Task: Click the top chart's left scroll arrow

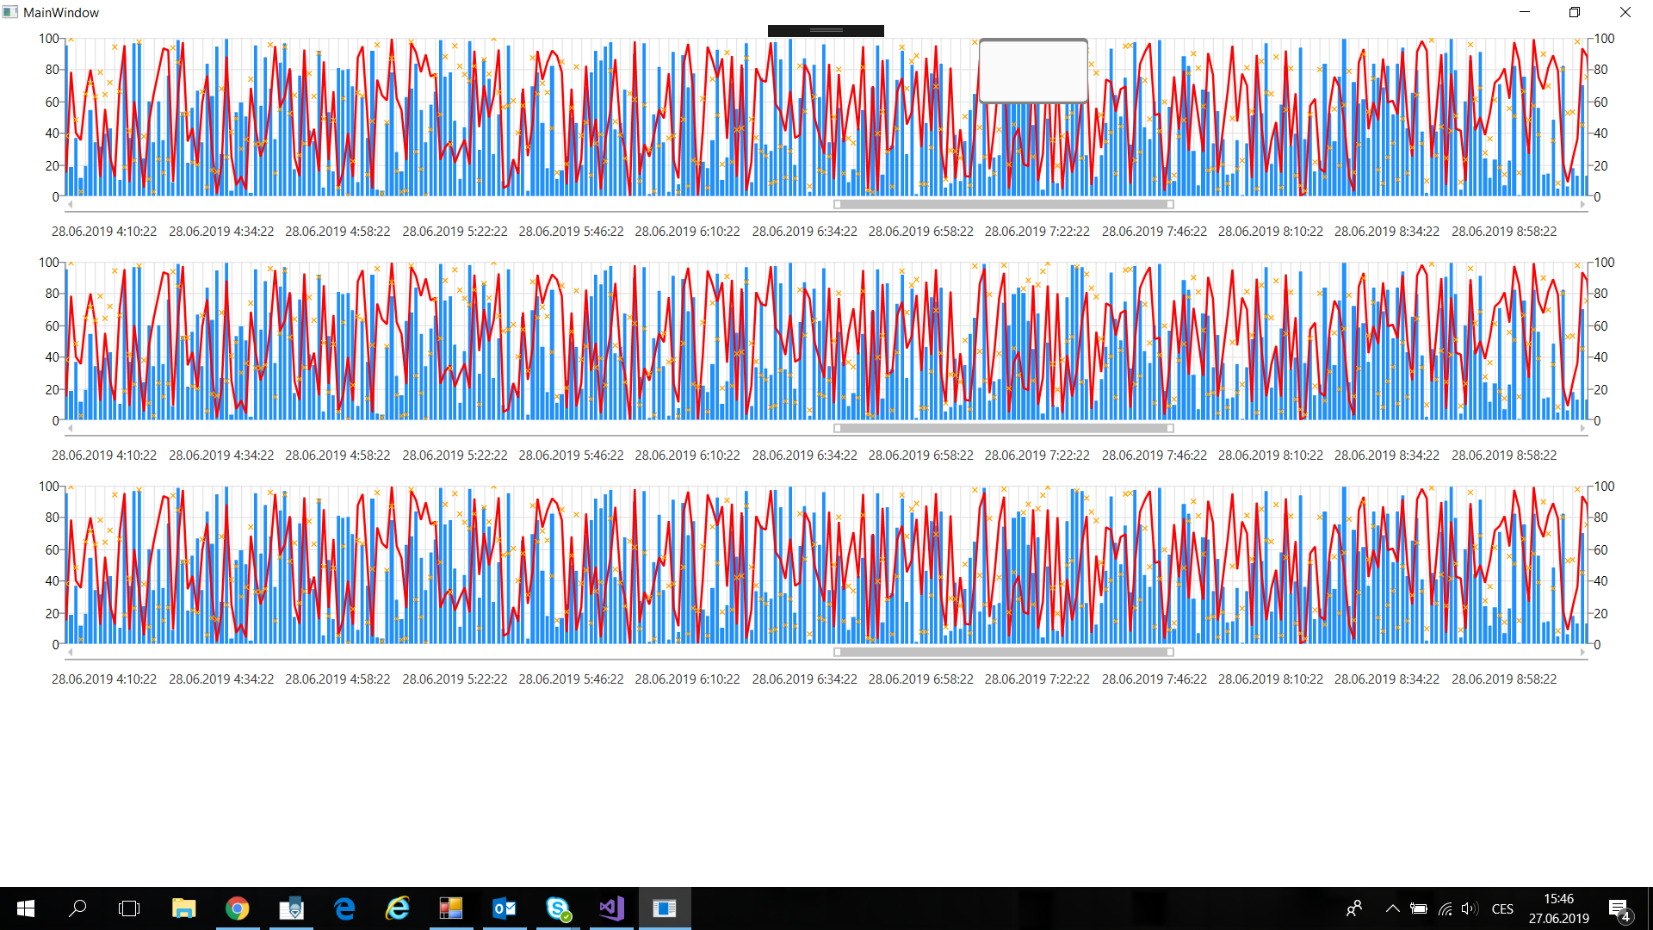Action: pos(70,205)
